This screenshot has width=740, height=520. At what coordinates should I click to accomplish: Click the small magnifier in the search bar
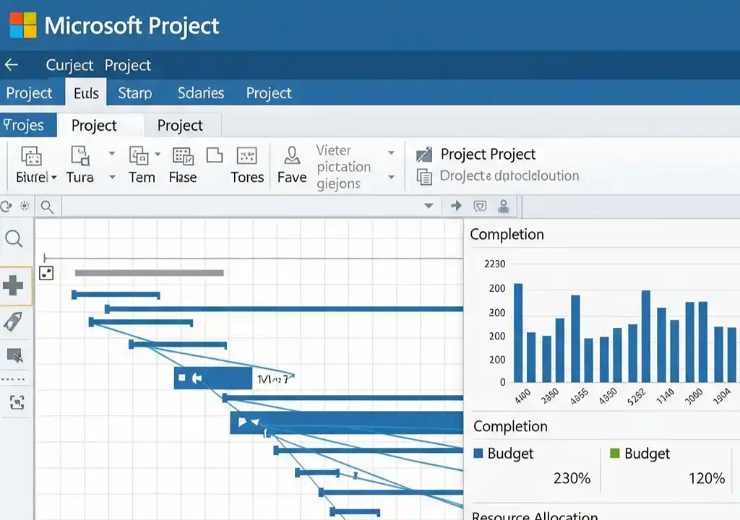[x=47, y=207]
